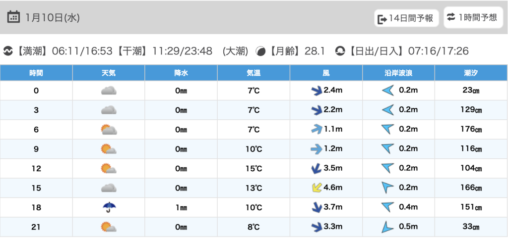Image resolution: width=508 pixels, height=238 pixels.
Task: Click the 15℃ temperature cell
Action: (x=254, y=169)
